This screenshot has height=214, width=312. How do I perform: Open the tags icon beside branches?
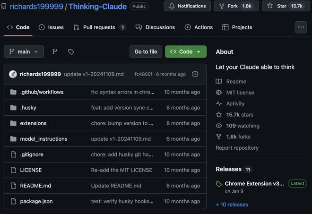(x=71, y=51)
